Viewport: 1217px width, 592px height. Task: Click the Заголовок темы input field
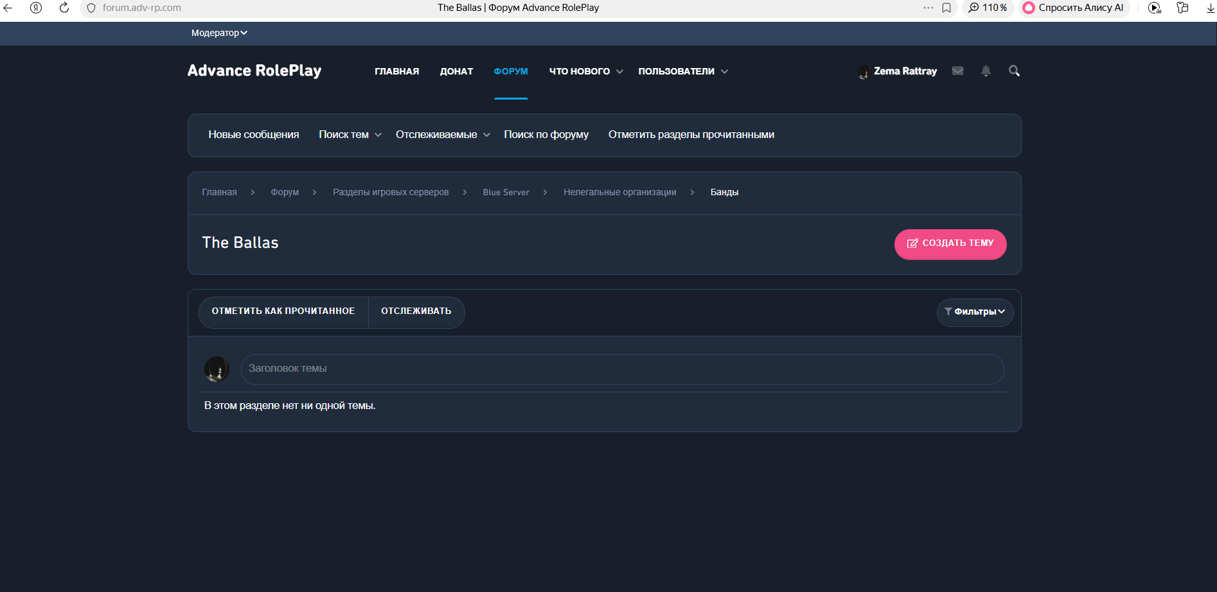tap(621, 369)
